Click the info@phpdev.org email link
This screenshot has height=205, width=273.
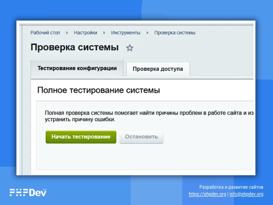click(246, 194)
